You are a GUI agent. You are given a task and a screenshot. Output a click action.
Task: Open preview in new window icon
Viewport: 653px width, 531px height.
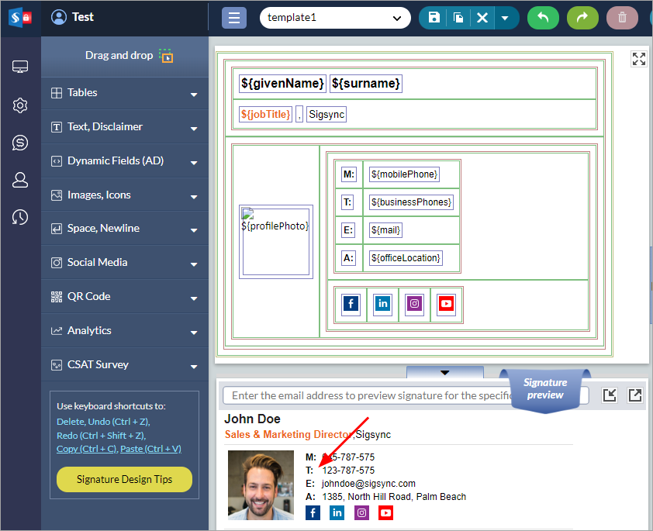tap(635, 395)
